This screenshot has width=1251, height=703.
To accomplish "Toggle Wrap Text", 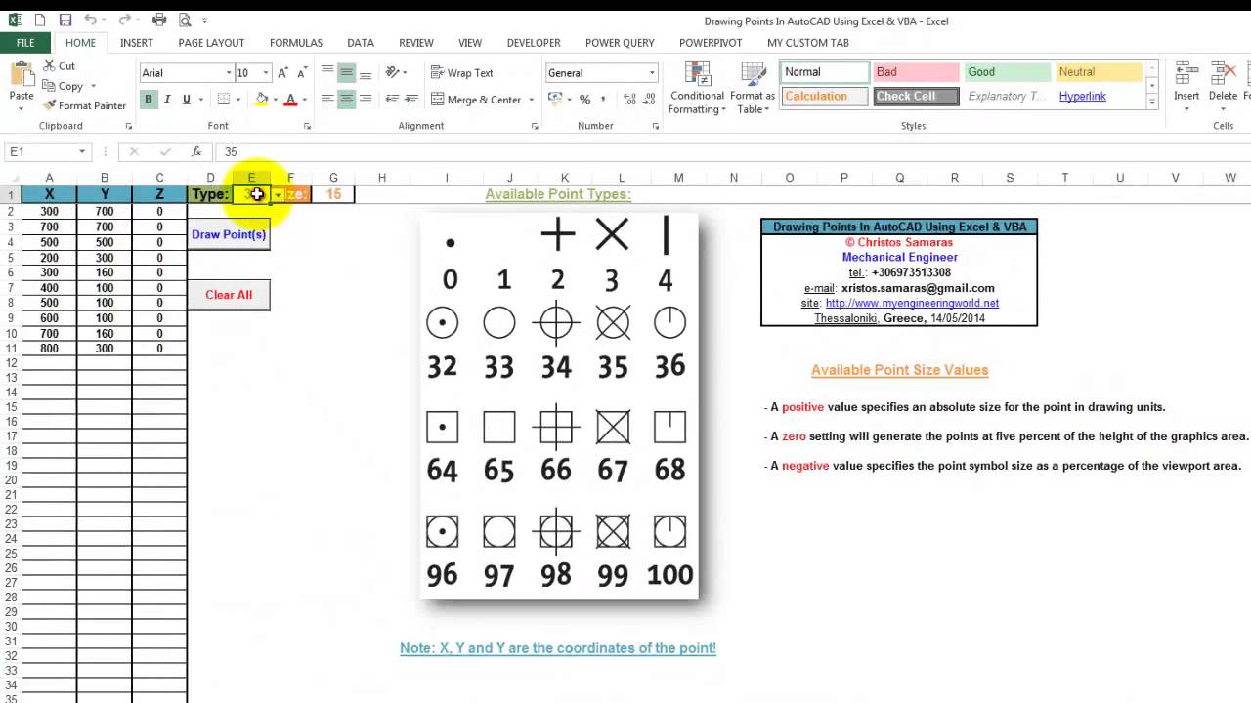I will pyautogui.click(x=462, y=73).
